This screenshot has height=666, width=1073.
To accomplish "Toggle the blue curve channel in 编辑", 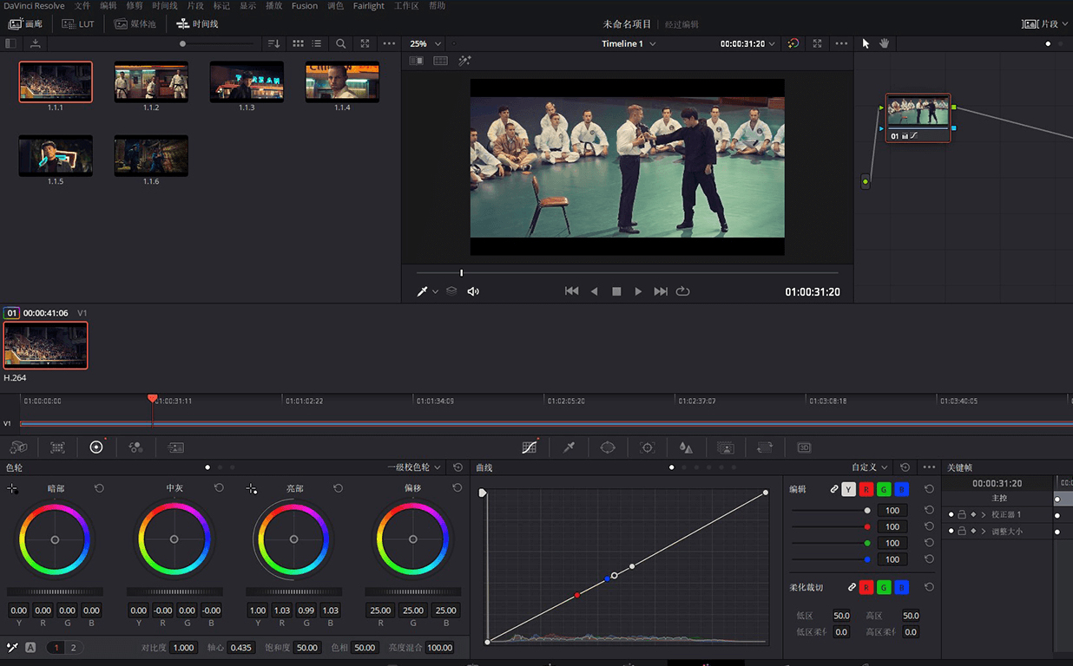I will (x=902, y=489).
